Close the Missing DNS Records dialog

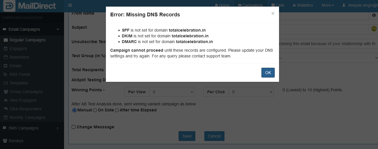point(273,13)
